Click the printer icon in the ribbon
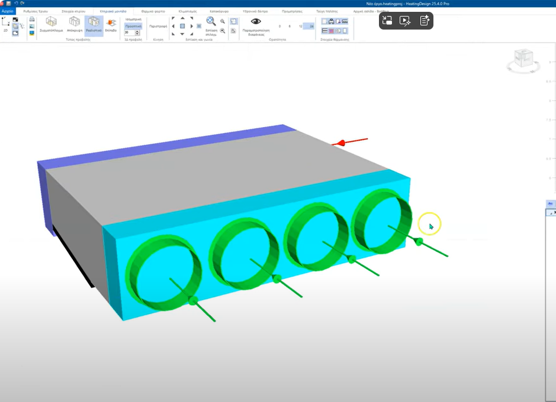The image size is (556, 402). pos(32,19)
